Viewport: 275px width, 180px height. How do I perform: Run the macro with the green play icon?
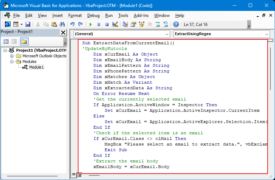point(90,24)
